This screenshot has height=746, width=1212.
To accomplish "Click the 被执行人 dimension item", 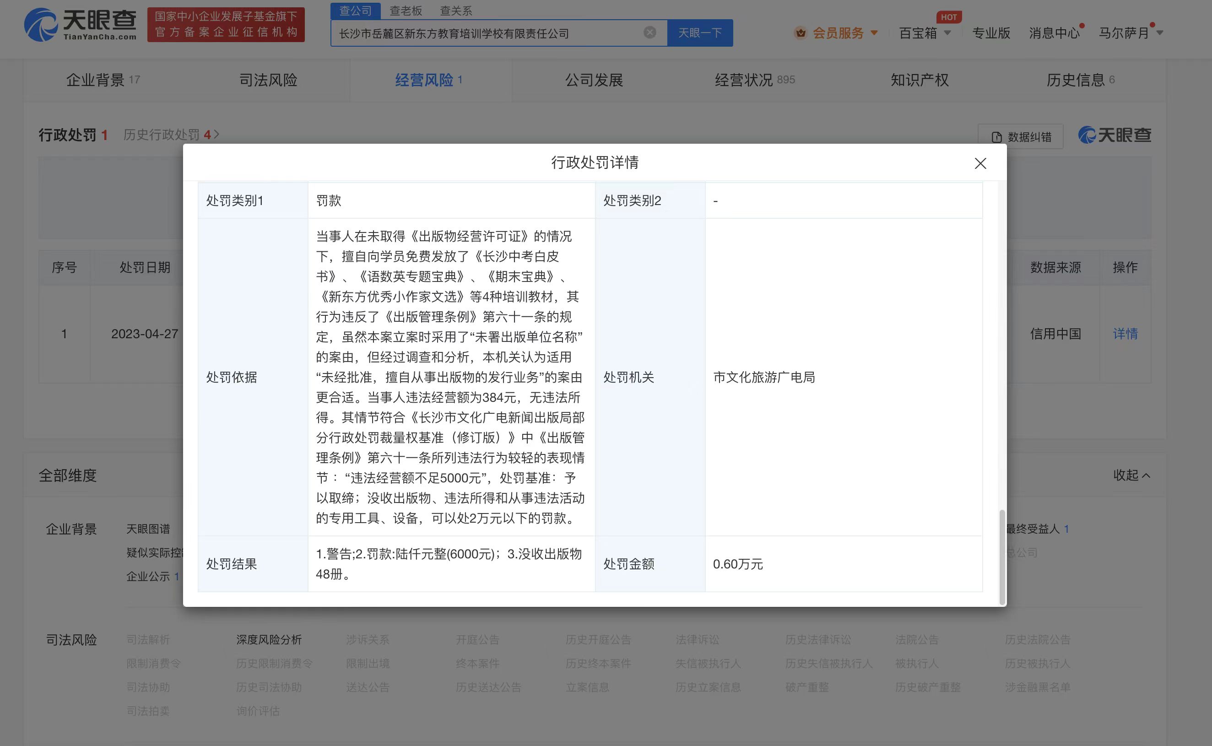I will pyautogui.click(x=917, y=664).
